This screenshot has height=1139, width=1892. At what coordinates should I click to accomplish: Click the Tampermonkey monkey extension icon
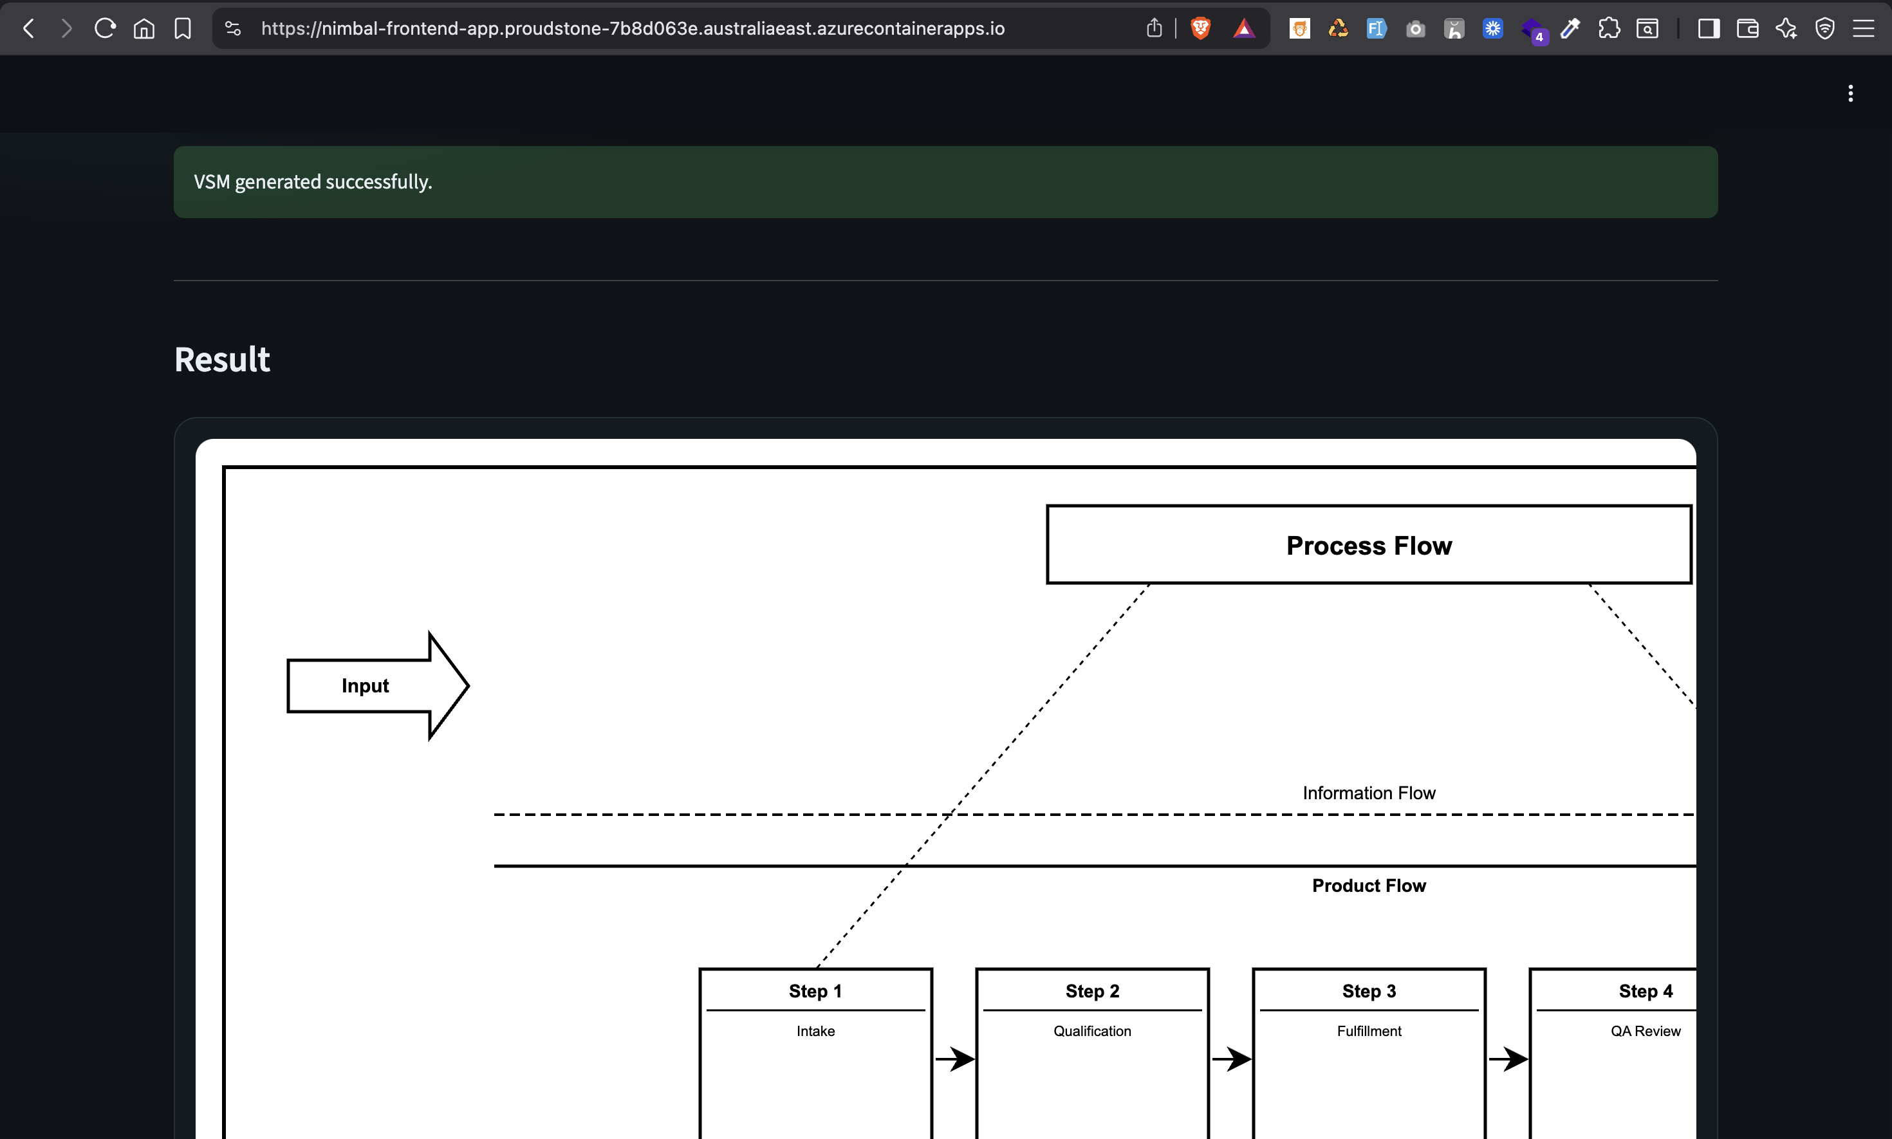(1299, 28)
